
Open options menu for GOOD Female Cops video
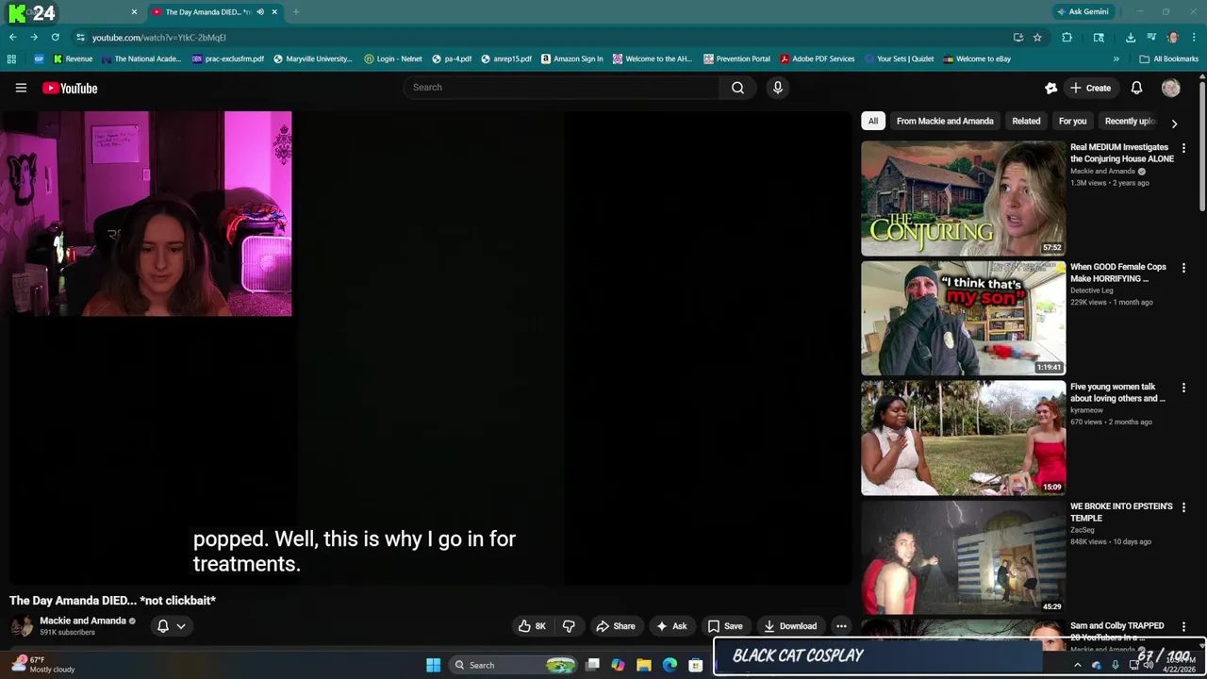click(1183, 268)
